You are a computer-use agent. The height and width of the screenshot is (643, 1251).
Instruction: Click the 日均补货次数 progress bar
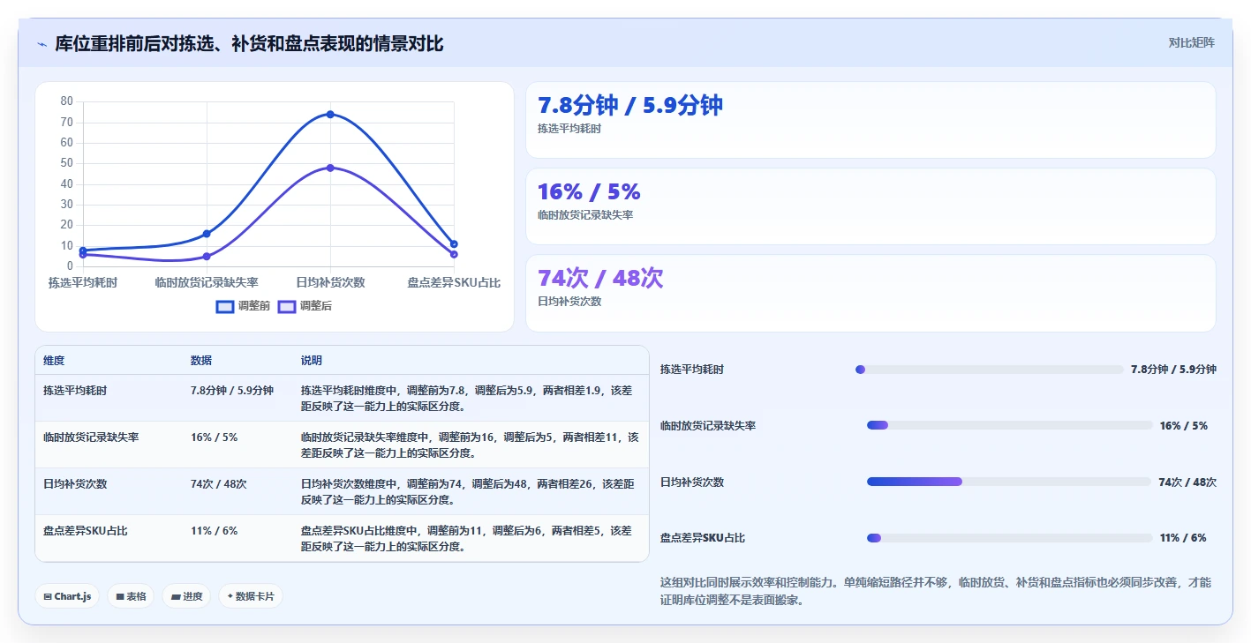[1010, 482]
